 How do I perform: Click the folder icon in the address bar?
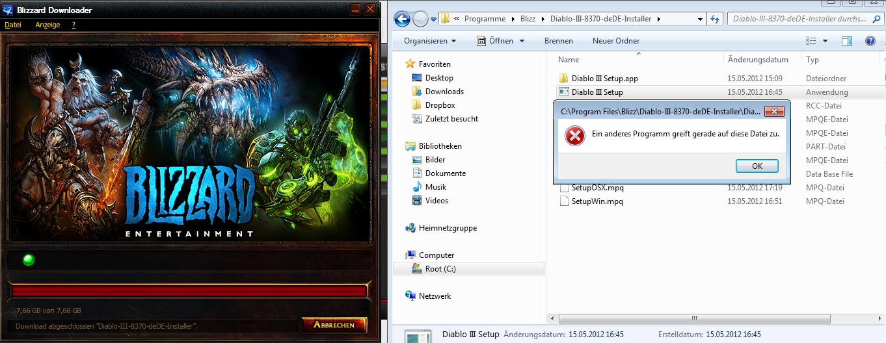pos(446,19)
